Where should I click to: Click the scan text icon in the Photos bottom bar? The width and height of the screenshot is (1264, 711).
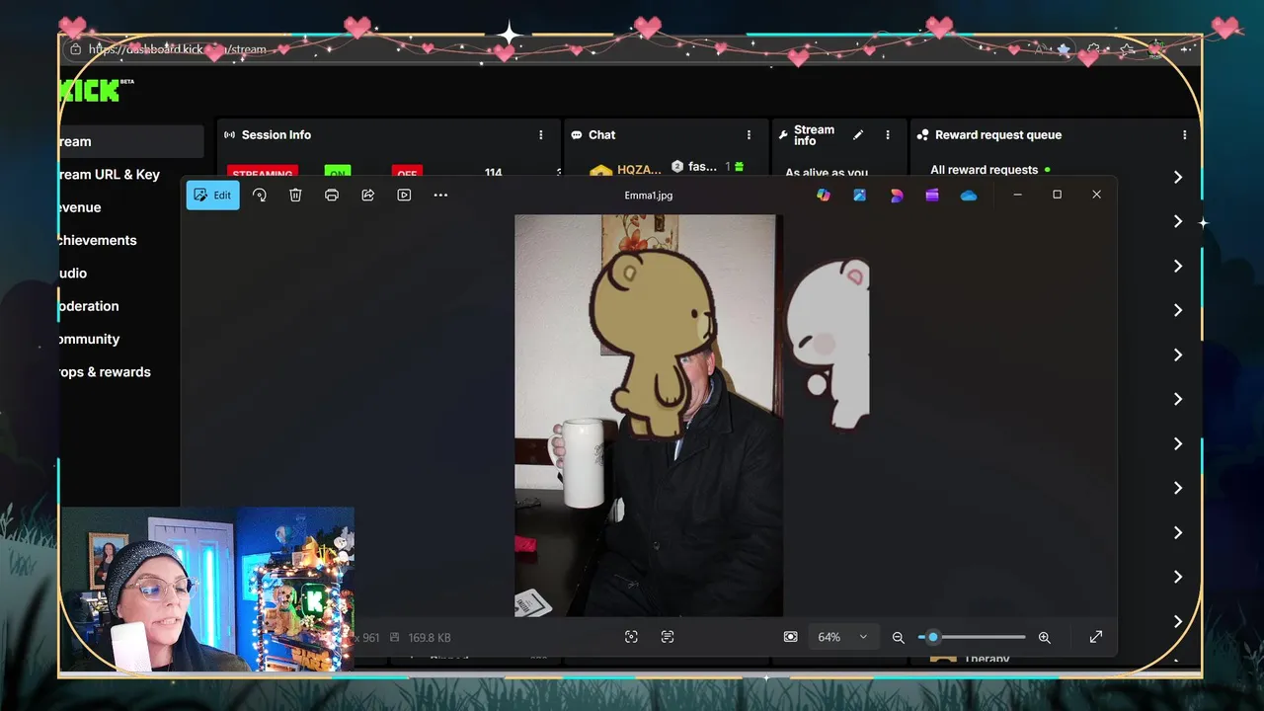668,637
